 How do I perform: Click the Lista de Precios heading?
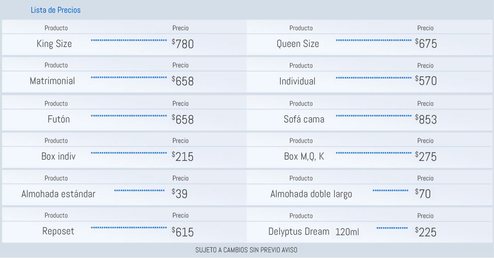coord(56,10)
